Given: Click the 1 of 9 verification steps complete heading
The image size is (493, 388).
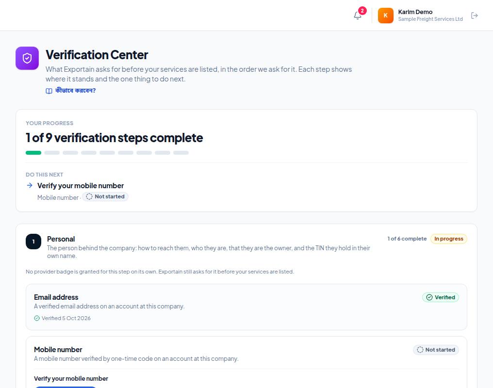Looking at the screenshot, I should (114, 138).
